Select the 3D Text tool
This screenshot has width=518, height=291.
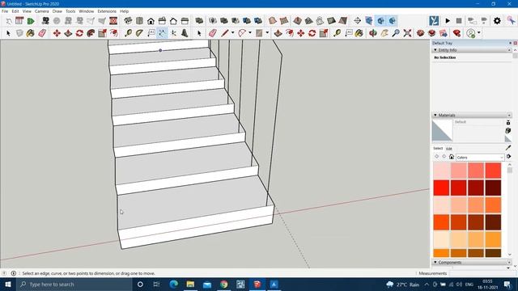tap(185, 33)
